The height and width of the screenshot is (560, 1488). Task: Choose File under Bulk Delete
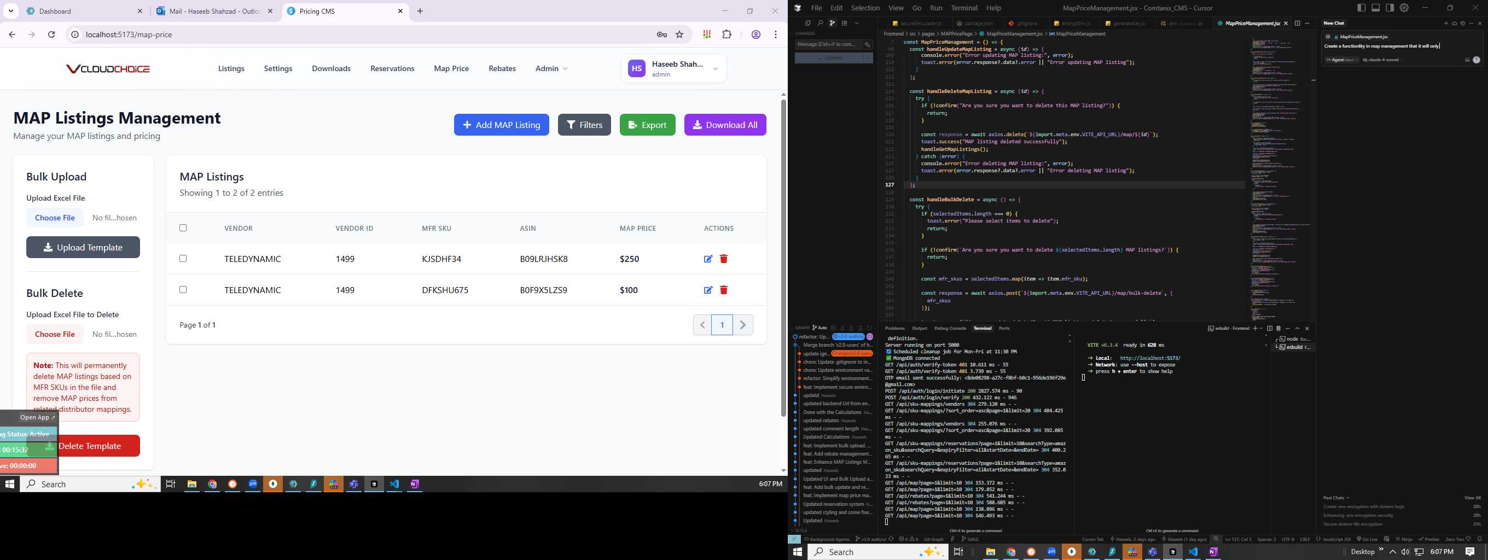[x=55, y=334]
